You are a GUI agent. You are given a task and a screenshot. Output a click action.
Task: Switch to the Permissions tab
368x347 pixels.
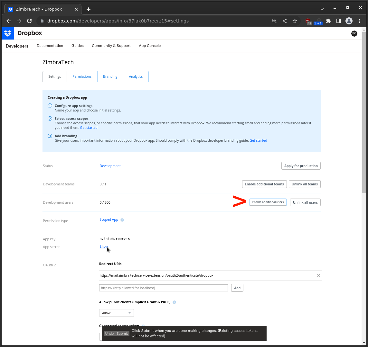coord(82,76)
